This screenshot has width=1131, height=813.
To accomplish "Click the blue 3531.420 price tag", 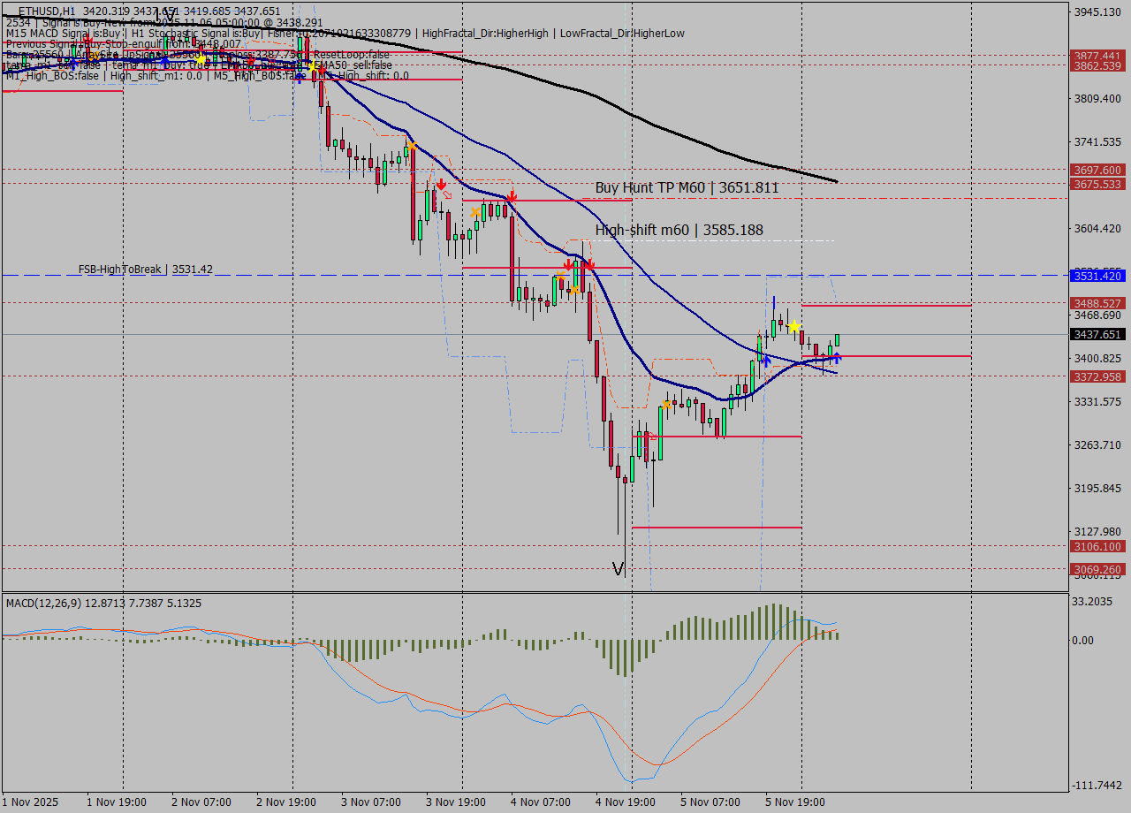I will pyautogui.click(x=1097, y=277).
